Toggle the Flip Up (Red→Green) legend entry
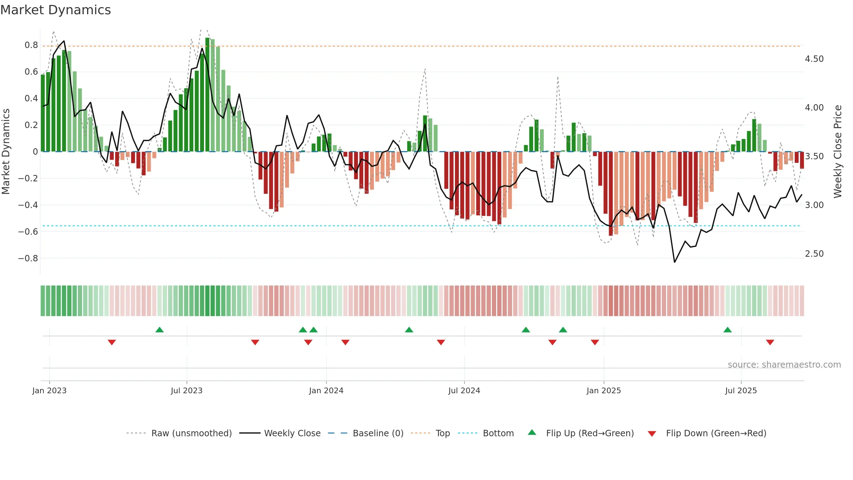The width and height of the screenshot is (853, 480). 581,433
